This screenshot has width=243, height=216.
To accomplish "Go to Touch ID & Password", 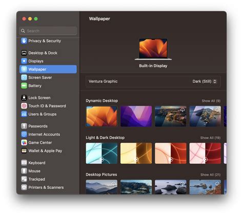I will coord(48,106).
